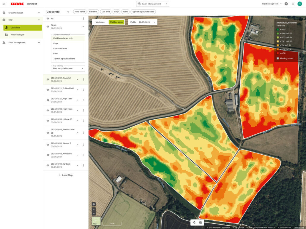Image resolution: width=306 pixels, height=229 pixels.
Task: Open the Geocentre filter list icon
Action: coord(68,12)
